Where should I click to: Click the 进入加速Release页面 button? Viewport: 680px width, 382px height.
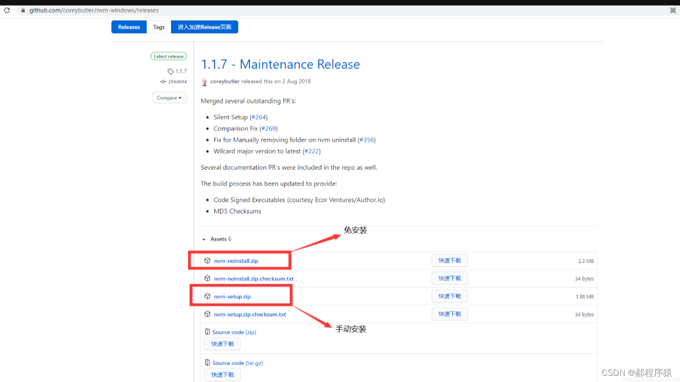click(205, 27)
